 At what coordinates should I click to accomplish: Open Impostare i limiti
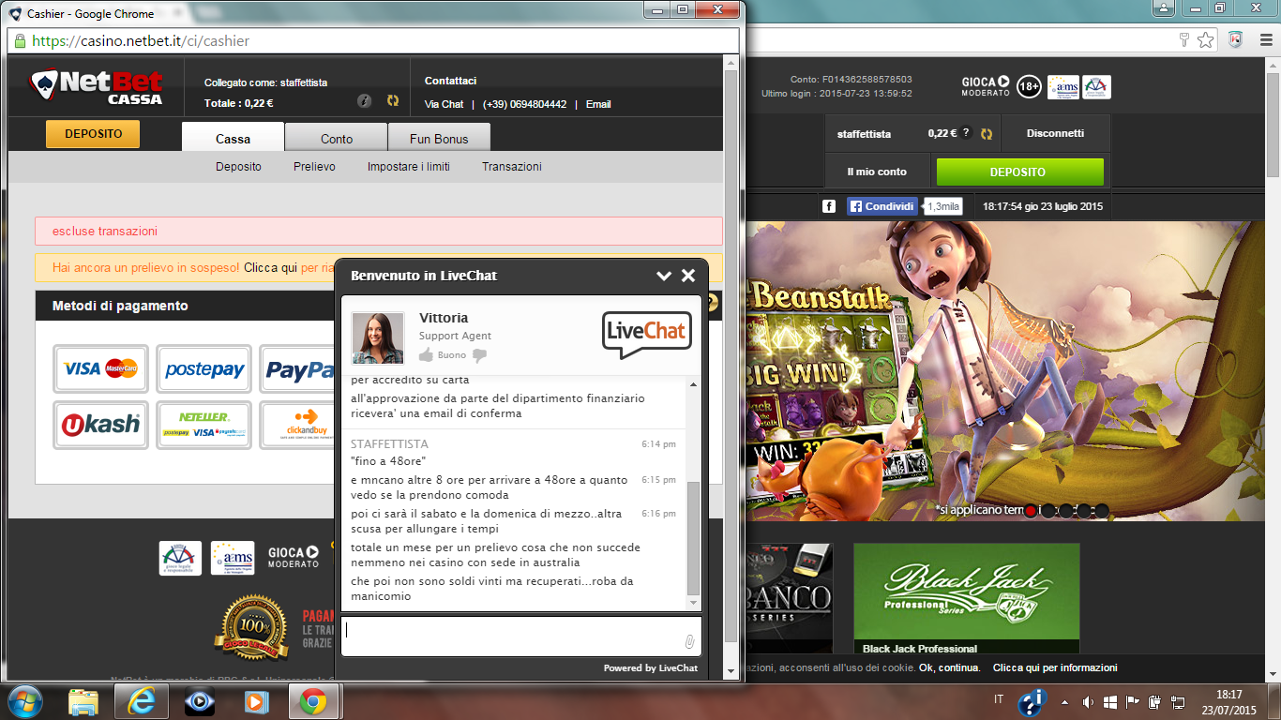[409, 167]
